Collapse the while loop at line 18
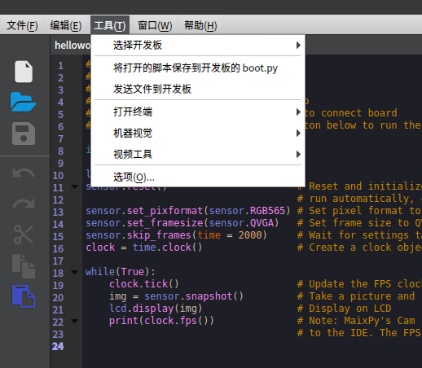The width and height of the screenshot is (422, 368). coord(74,272)
